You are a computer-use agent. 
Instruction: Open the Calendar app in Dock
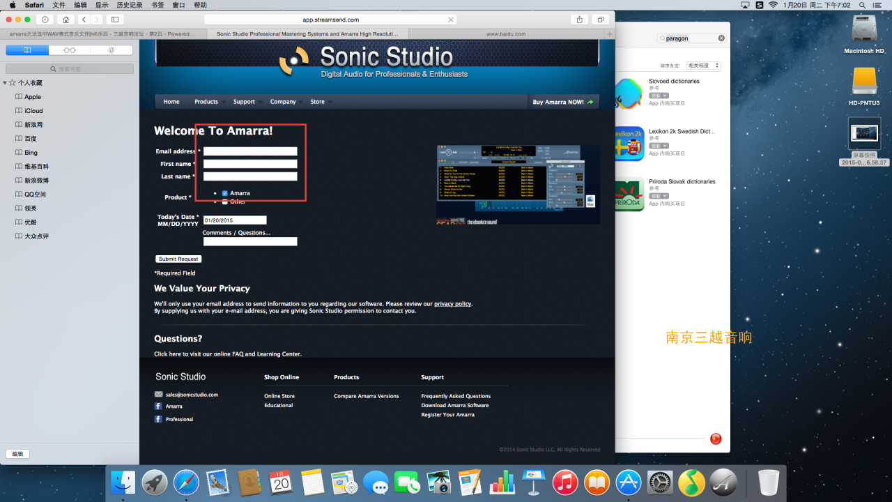tap(280, 482)
